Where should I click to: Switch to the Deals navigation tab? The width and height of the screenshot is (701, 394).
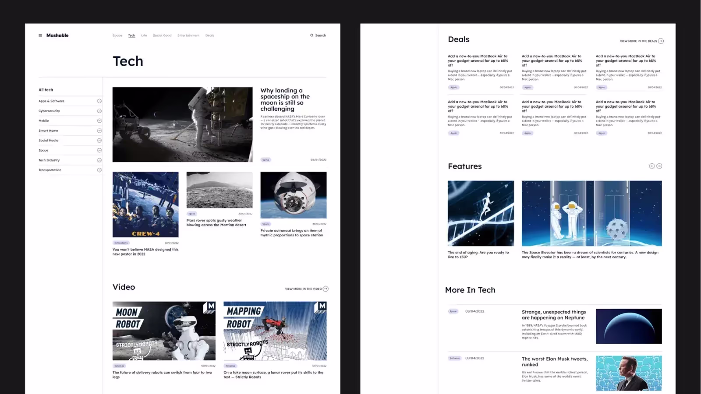(209, 35)
